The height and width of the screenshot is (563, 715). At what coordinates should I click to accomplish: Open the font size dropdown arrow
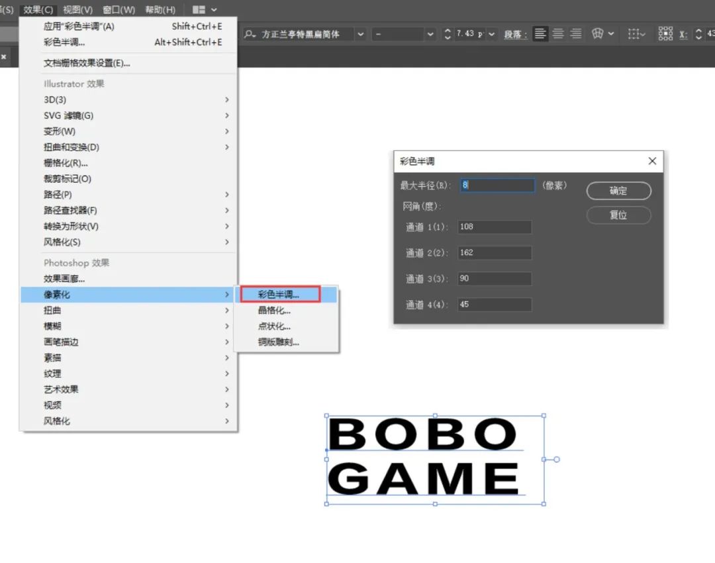tap(491, 34)
